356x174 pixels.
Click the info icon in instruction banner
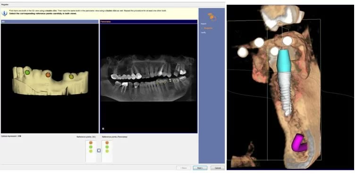click(x=4, y=13)
